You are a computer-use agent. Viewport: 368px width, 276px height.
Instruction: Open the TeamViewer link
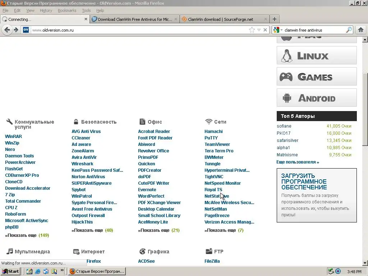click(x=217, y=144)
